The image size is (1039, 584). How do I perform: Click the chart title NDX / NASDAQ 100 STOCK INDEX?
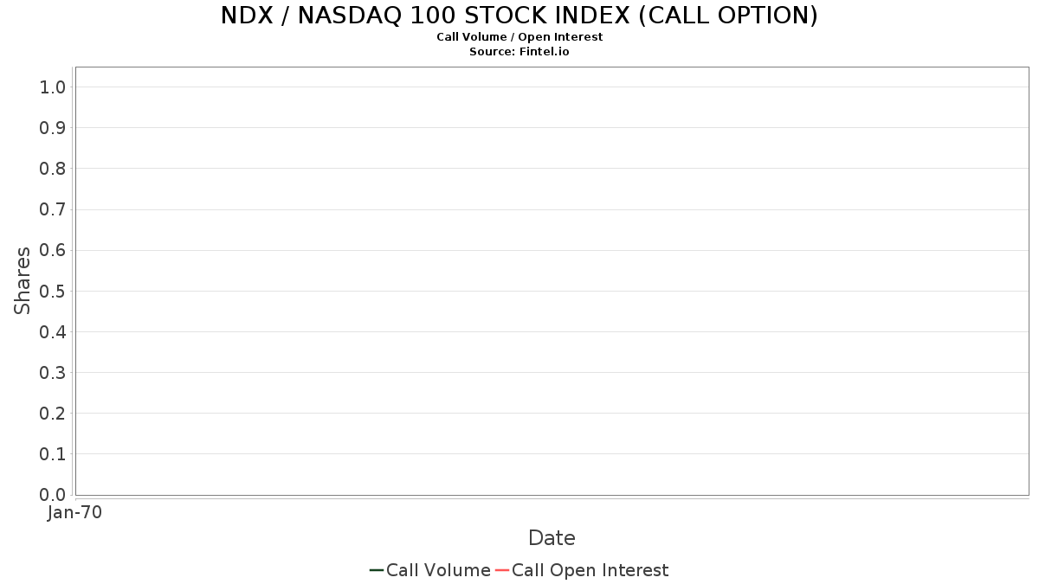pos(519,16)
